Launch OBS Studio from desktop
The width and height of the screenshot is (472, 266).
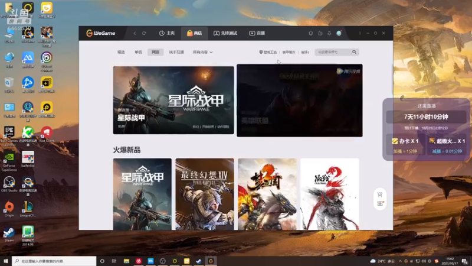coord(9,184)
